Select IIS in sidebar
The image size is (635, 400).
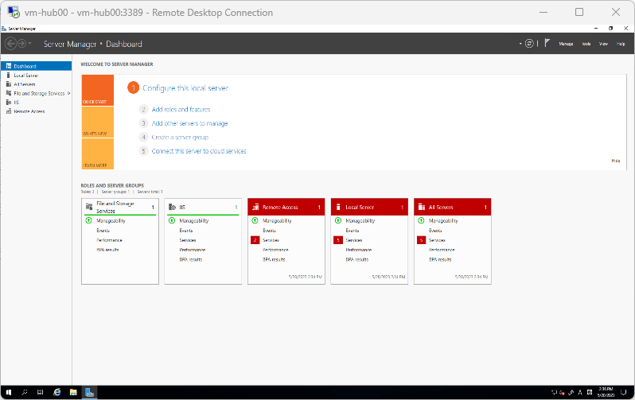(x=36, y=102)
